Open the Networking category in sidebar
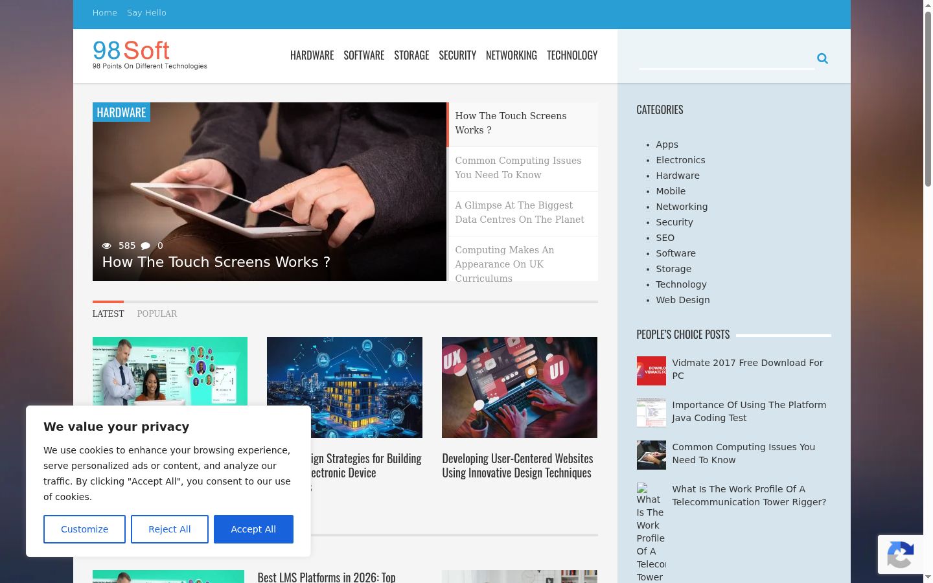 682,207
